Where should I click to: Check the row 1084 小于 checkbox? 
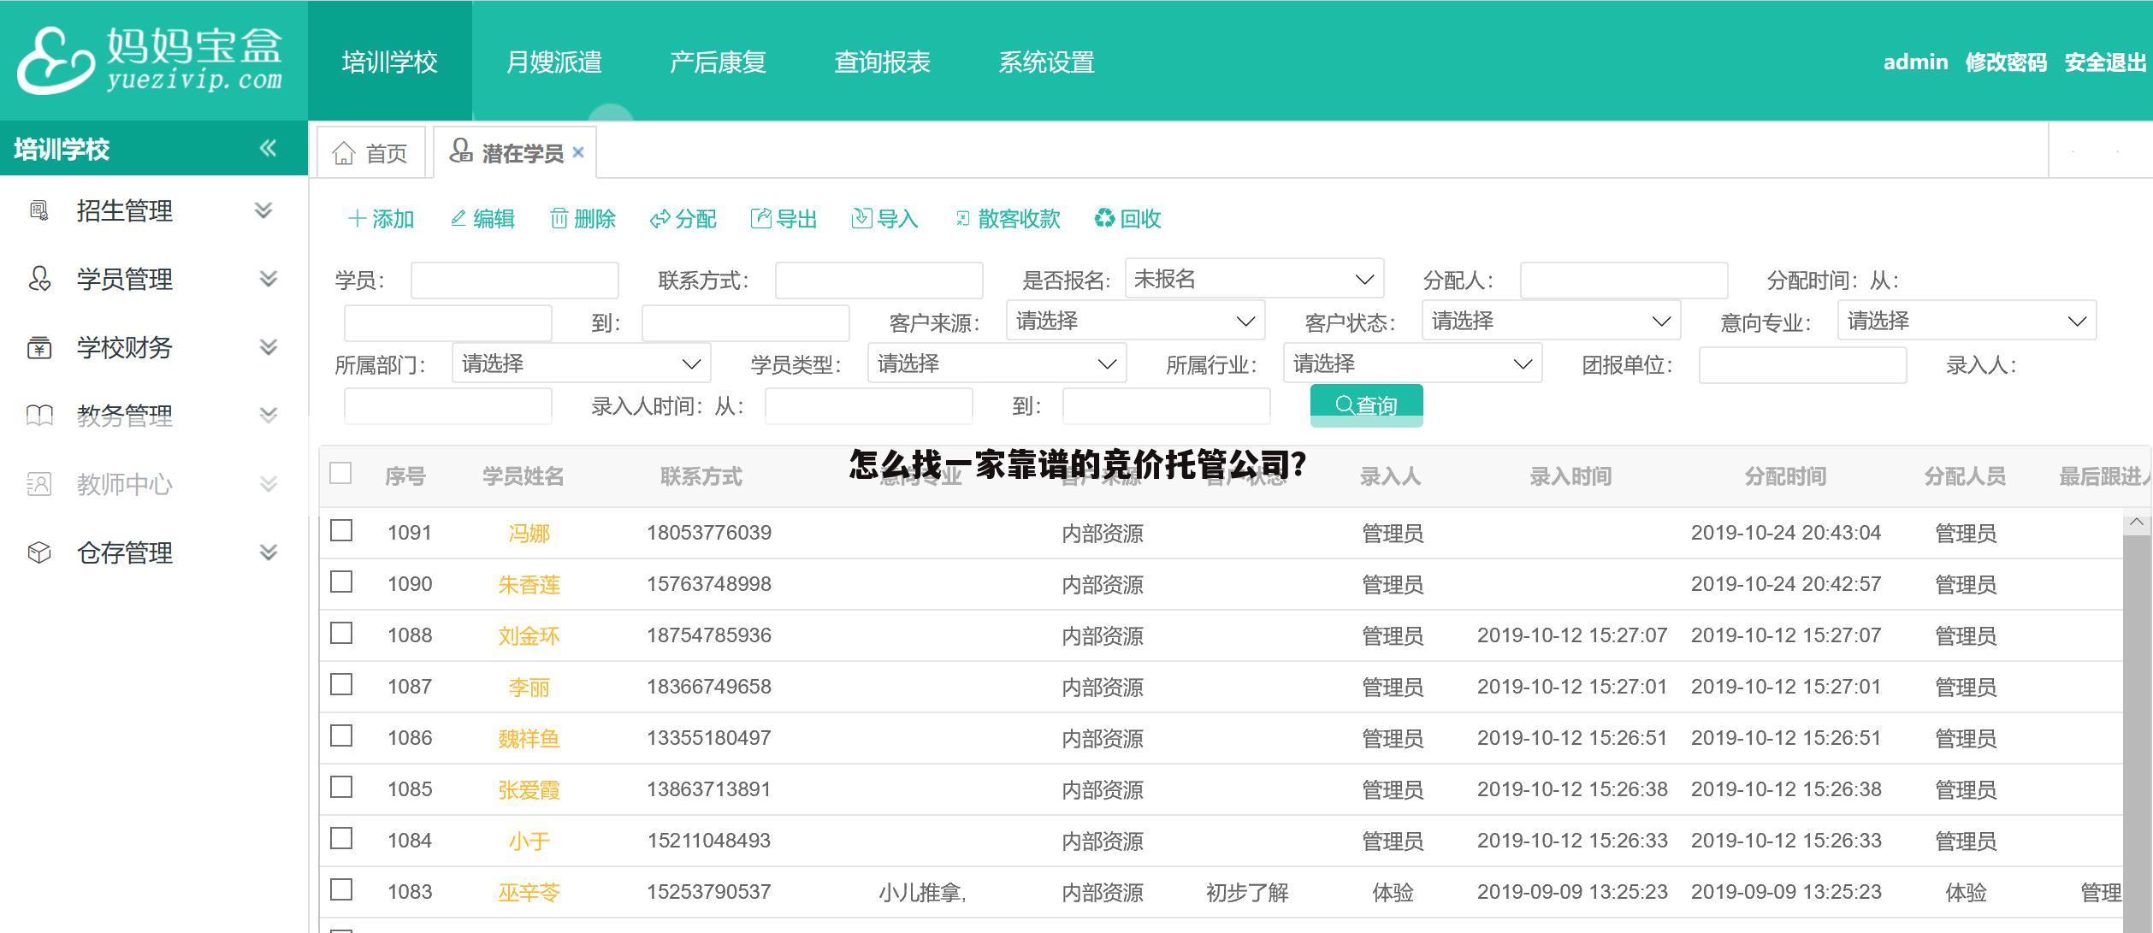point(341,839)
